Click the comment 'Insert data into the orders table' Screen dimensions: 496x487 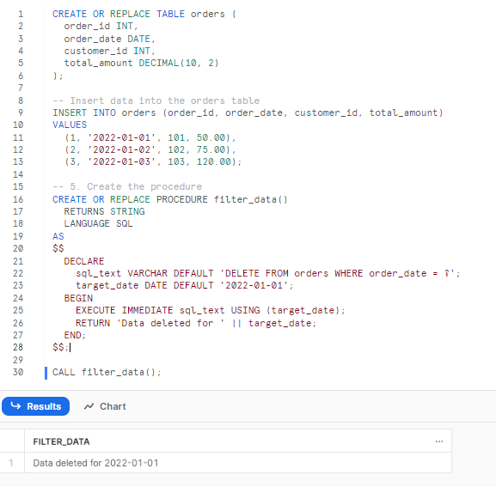156,100
